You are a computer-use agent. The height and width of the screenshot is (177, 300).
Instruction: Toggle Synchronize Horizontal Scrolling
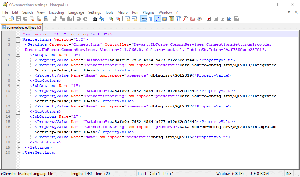(x=134, y=19)
